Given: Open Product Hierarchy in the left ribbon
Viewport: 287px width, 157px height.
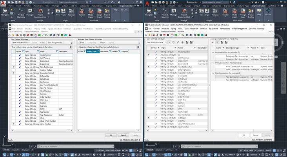Looking at the screenshot, I should pos(21,13).
